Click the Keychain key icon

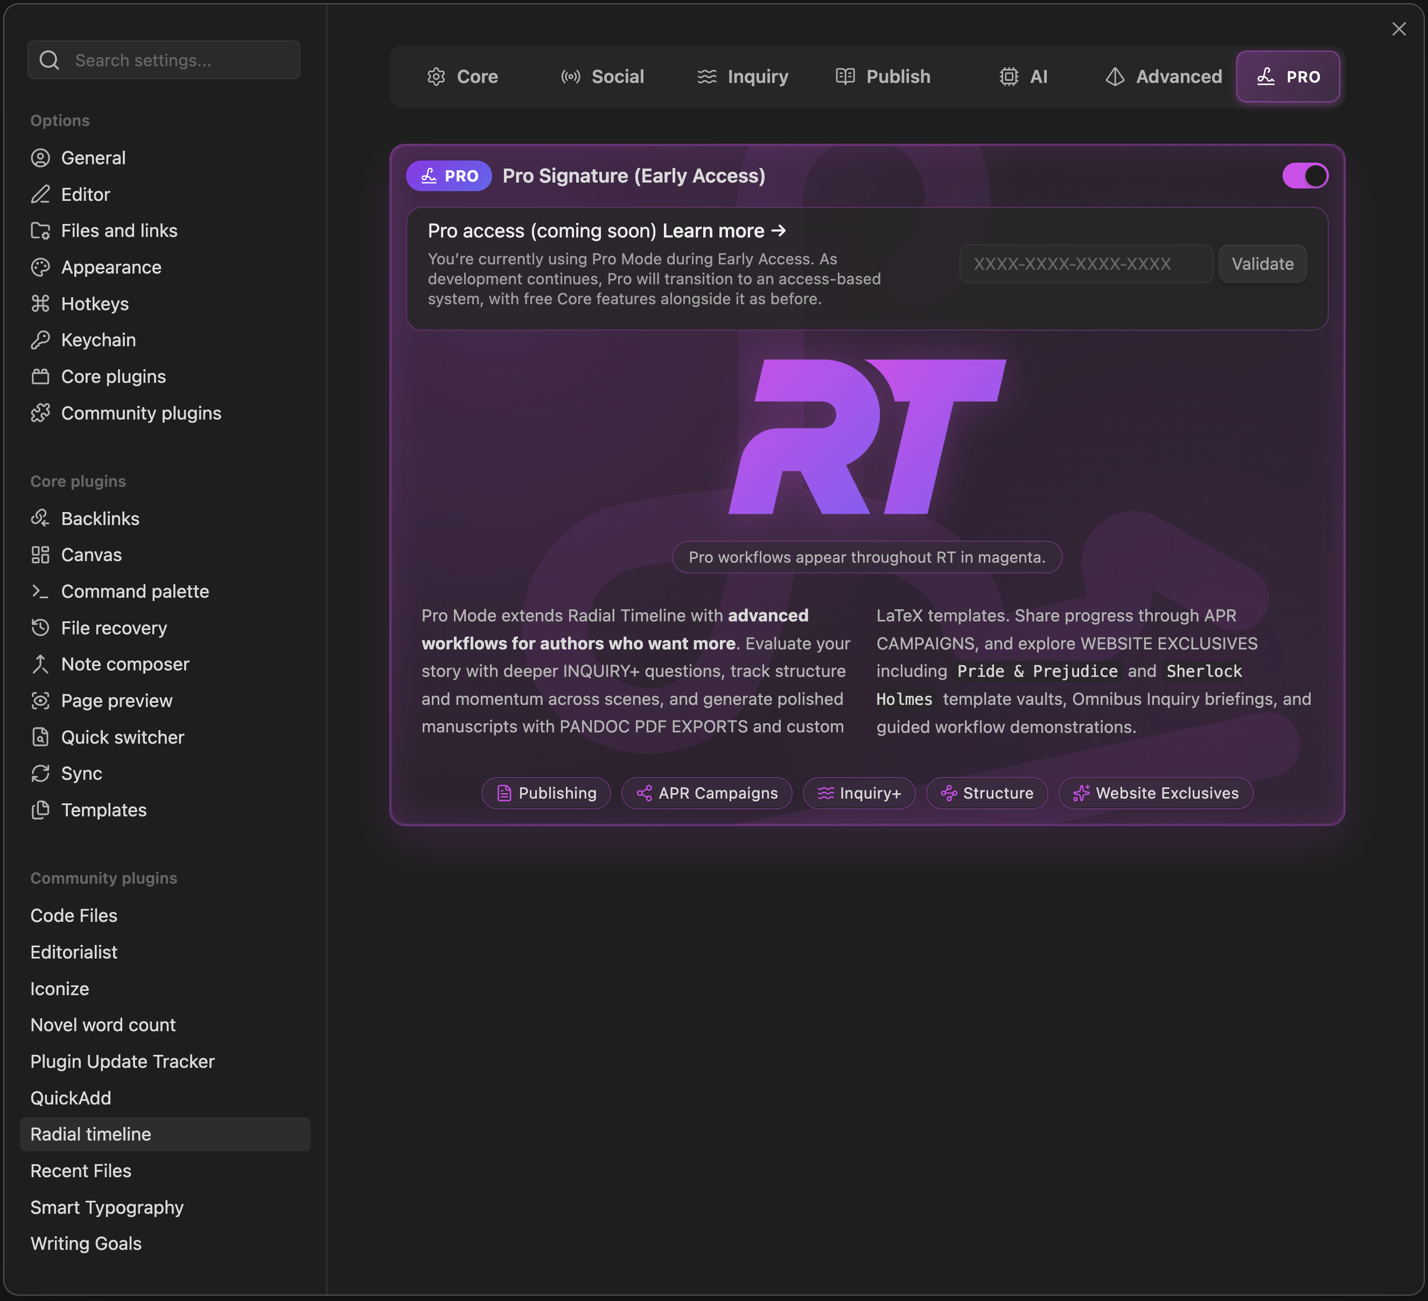(40, 340)
